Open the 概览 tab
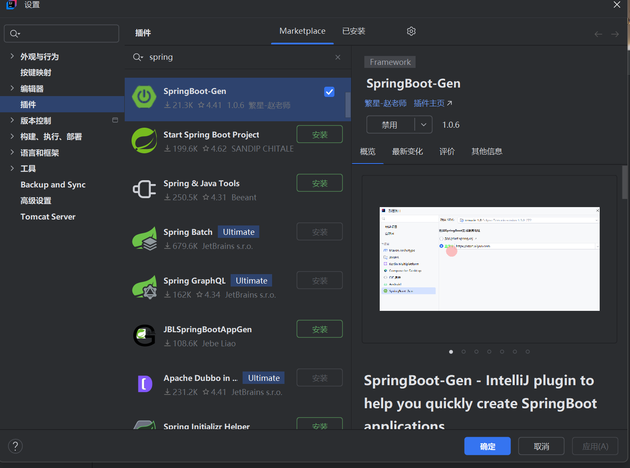 (x=368, y=152)
